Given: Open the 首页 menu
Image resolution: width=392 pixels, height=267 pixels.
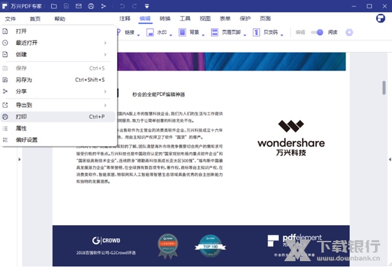Looking at the screenshot, I should click(35, 19).
